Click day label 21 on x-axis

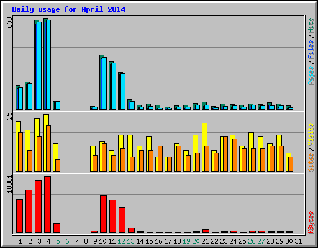pyautogui.click(x=205, y=241)
